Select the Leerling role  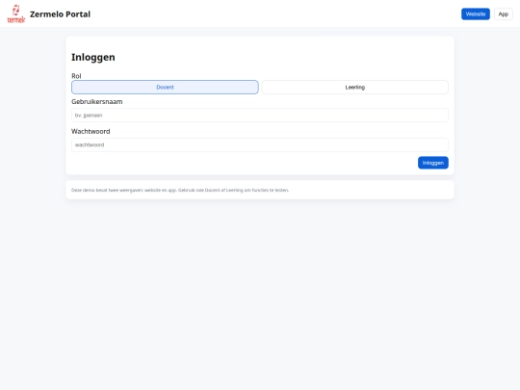point(354,88)
